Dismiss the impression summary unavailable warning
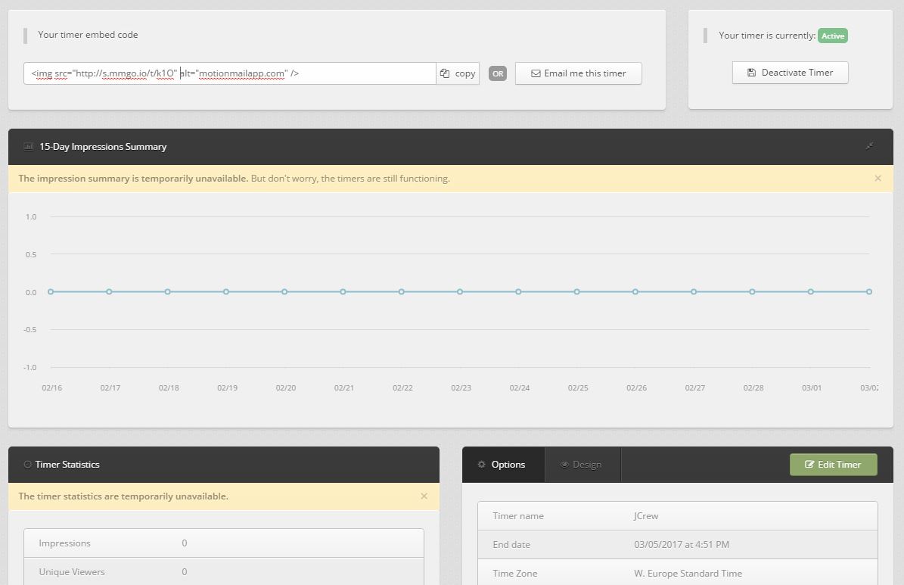The width and height of the screenshot is (904, 585). tap(878, 179)
